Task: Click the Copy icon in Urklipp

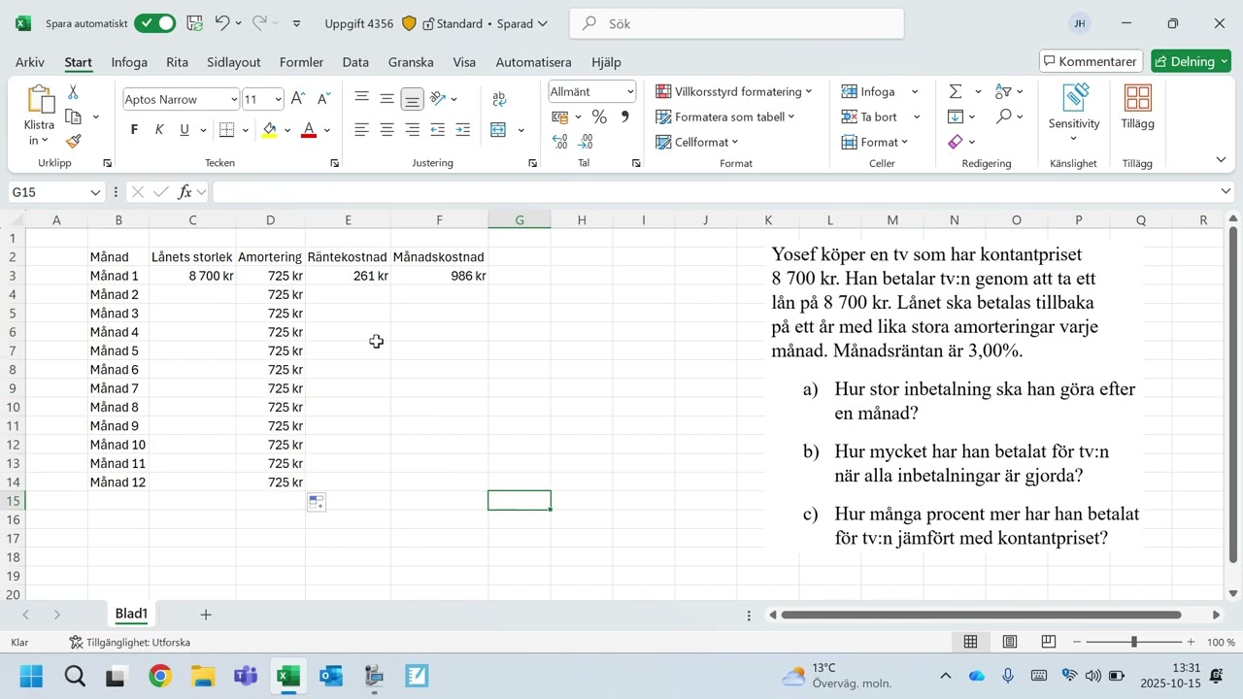Action: [73, 116]
